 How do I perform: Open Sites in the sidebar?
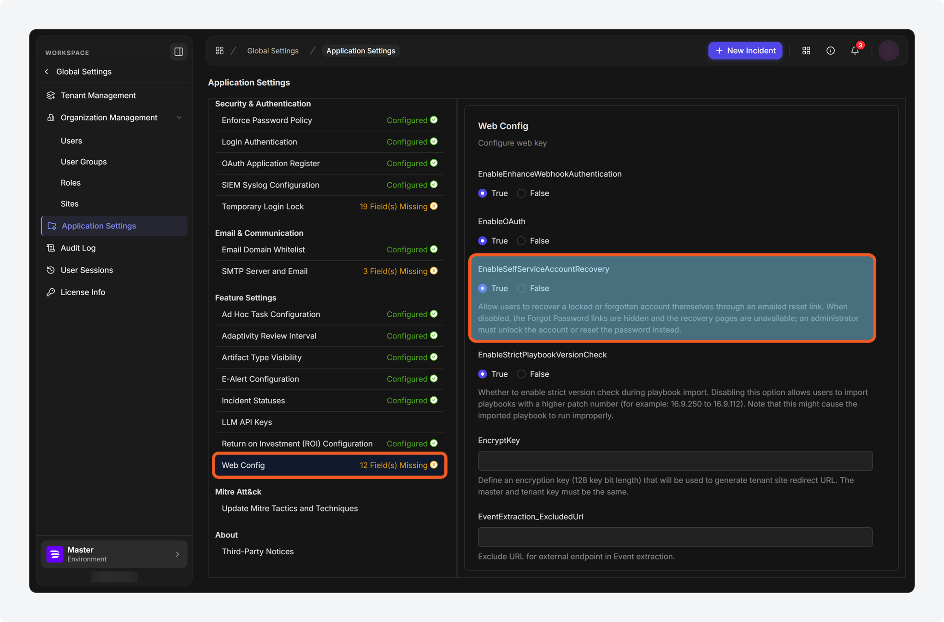70,203
